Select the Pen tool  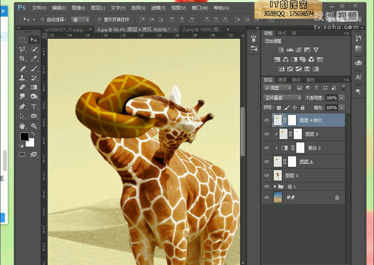(22, 107)
